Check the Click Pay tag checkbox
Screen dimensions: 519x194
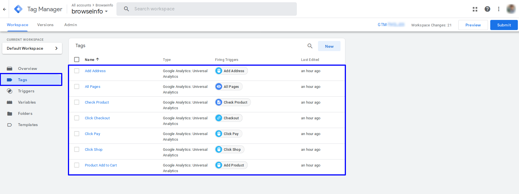click(x=77, y=134)
